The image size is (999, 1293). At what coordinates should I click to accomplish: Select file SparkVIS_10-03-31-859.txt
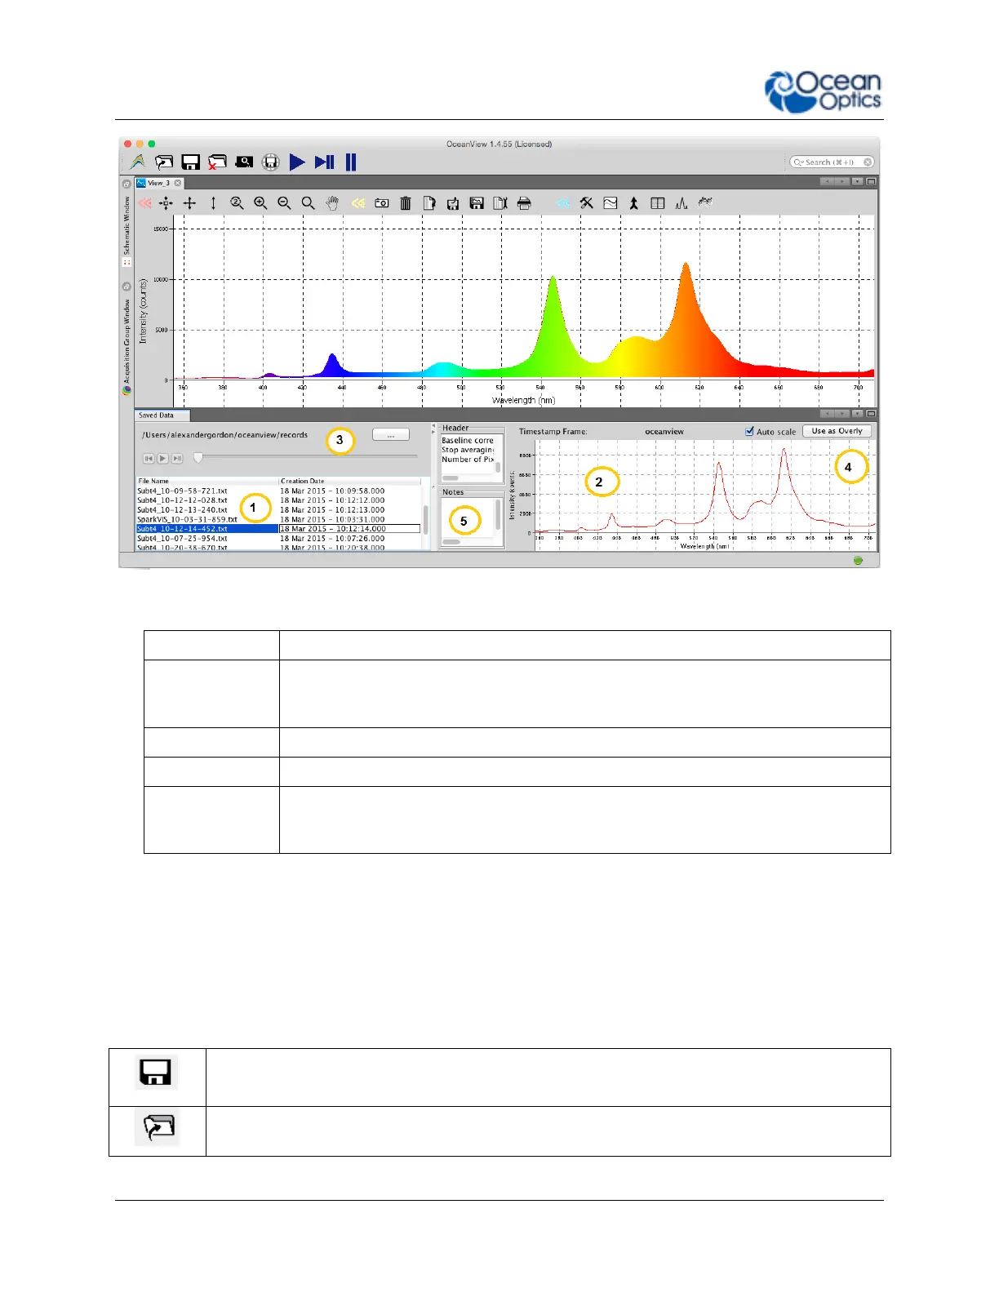[187, 519]
